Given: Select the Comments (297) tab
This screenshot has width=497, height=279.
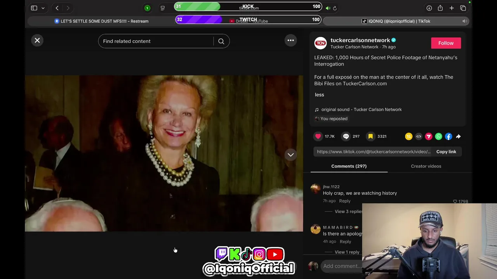Looking at the screenshot, I should click(349, 166).
